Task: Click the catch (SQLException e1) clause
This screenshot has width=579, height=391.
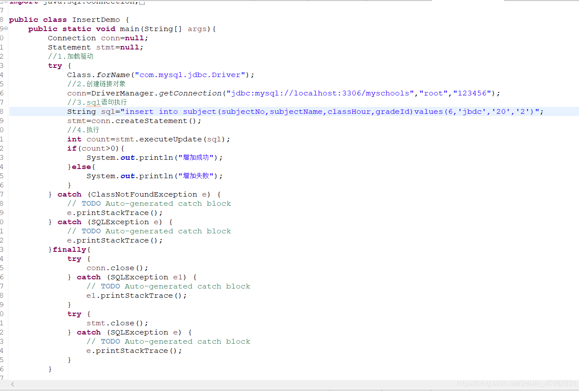Action: (132, 277)
